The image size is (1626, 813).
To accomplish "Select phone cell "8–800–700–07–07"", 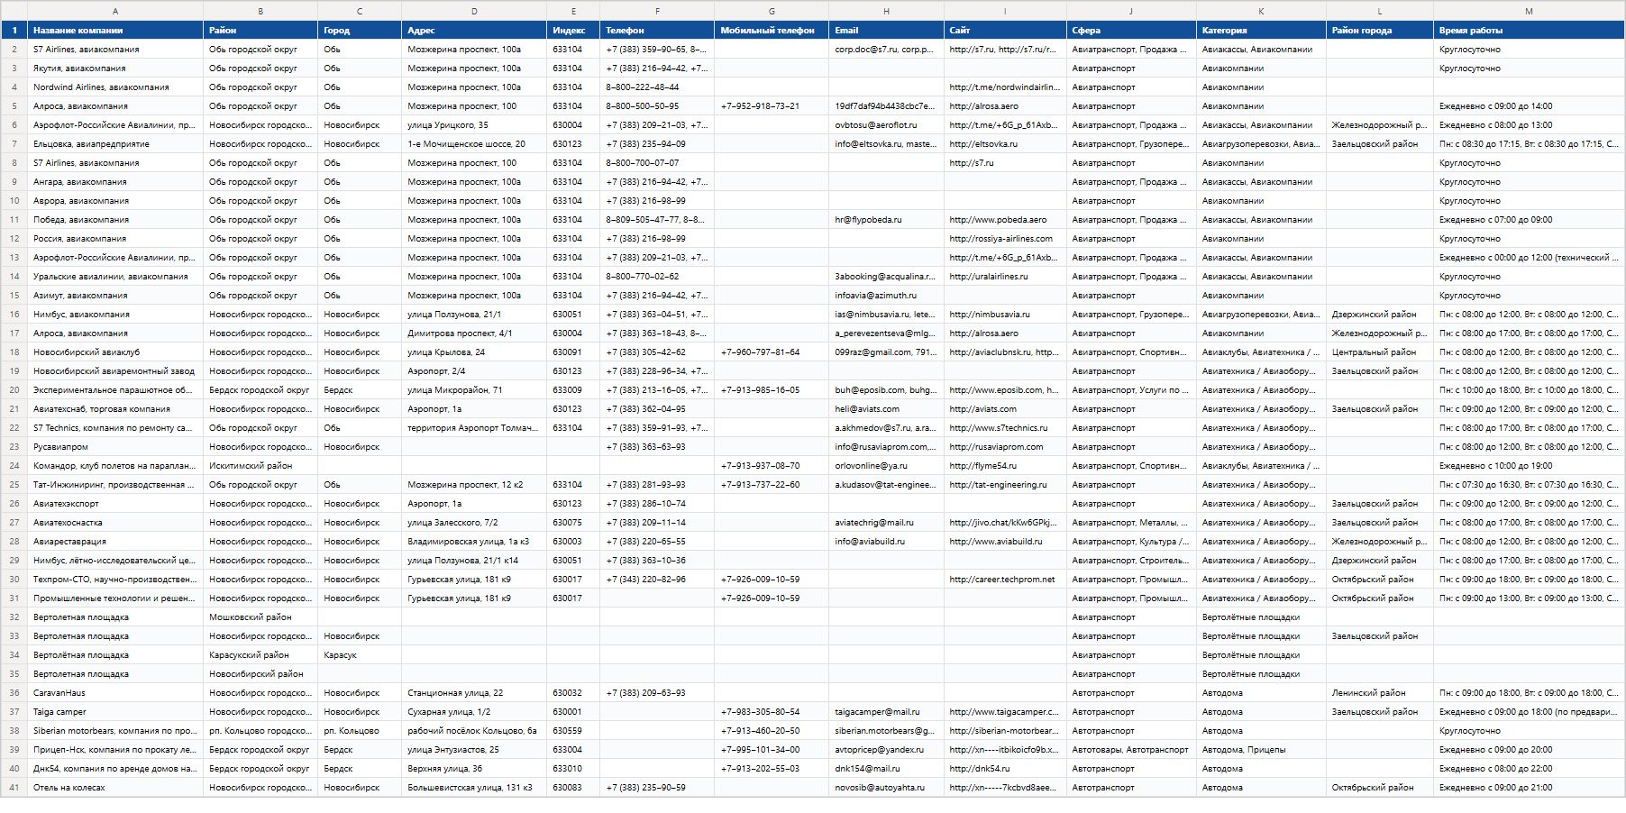I will point(657,163).
